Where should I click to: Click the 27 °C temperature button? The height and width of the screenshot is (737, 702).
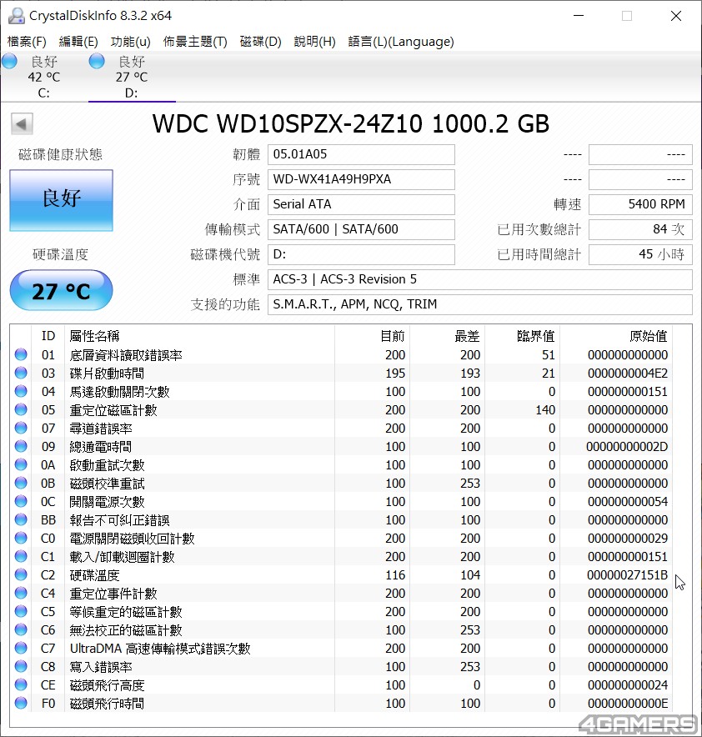pos(61,290)
